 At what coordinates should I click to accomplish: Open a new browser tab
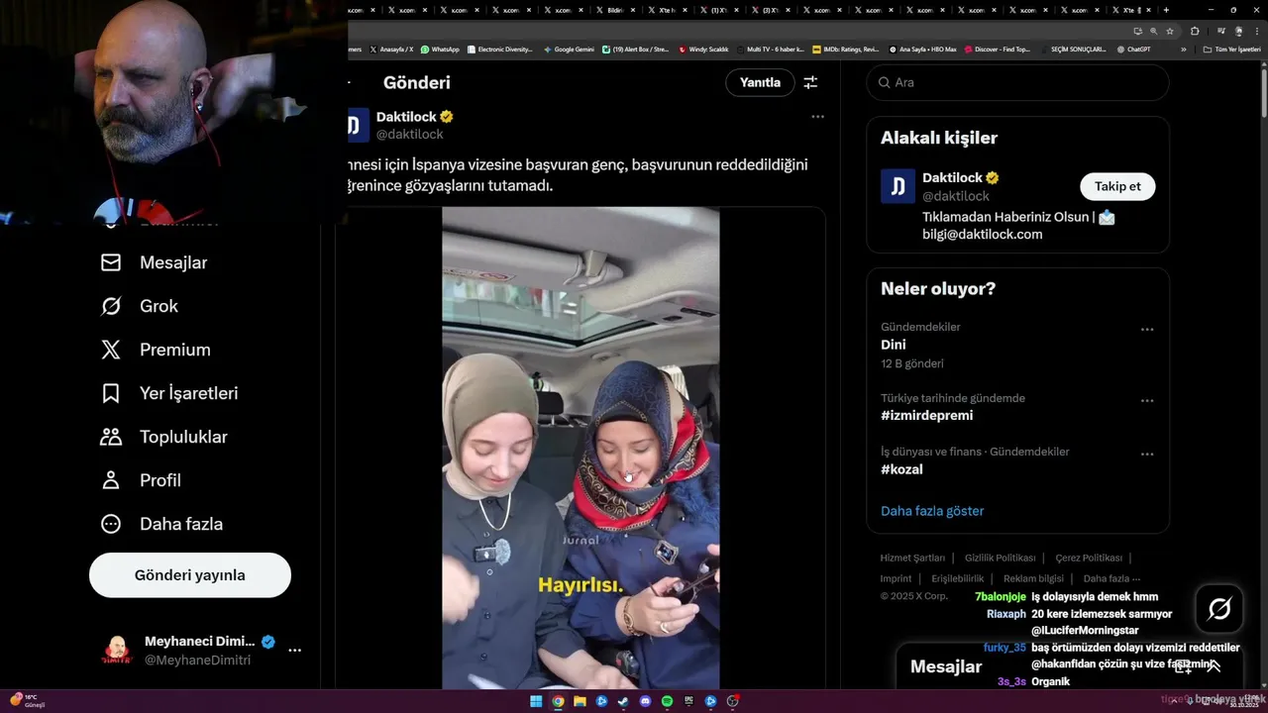(x=1166, y=10)
